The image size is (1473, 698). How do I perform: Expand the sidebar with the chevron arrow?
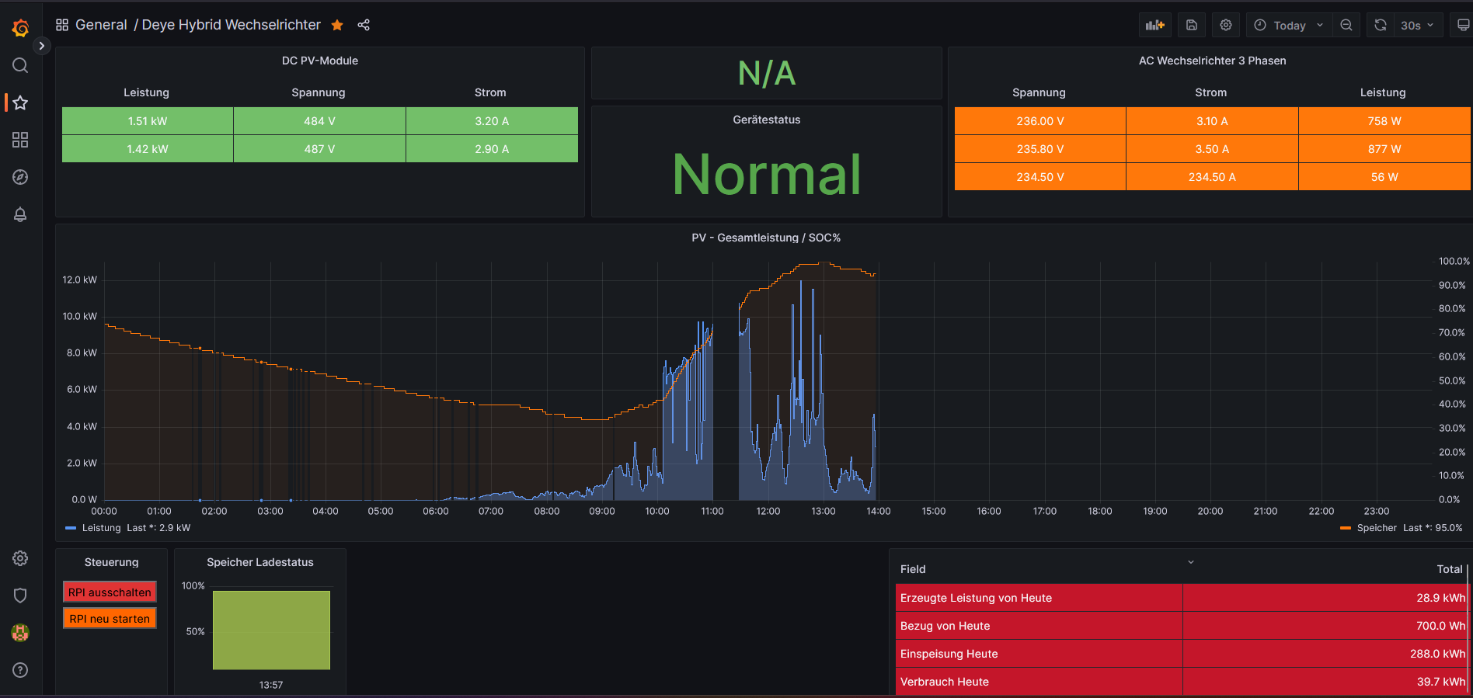(x=42, y=46)
